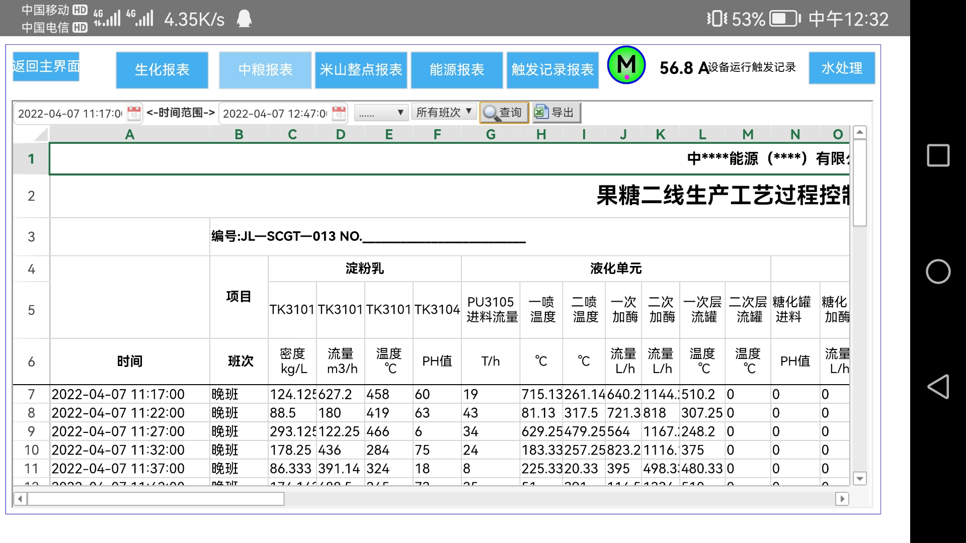The width and height of the screenshot is (966, 543).
Task: Open the dotted '......' dropdown list
Action: 380,113
